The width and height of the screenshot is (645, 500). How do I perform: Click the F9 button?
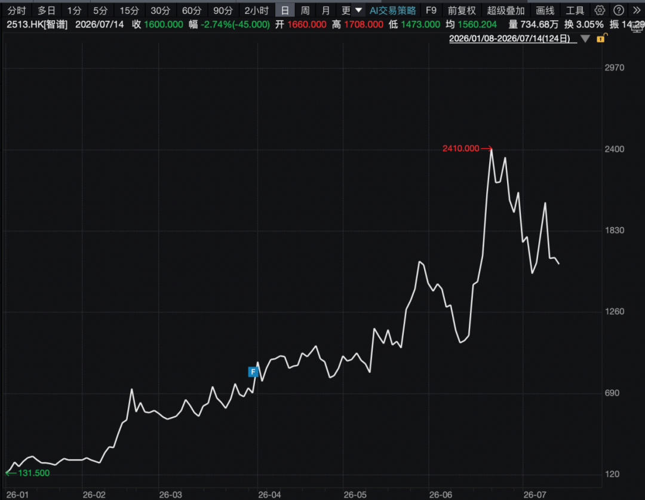tap(431, 11)
